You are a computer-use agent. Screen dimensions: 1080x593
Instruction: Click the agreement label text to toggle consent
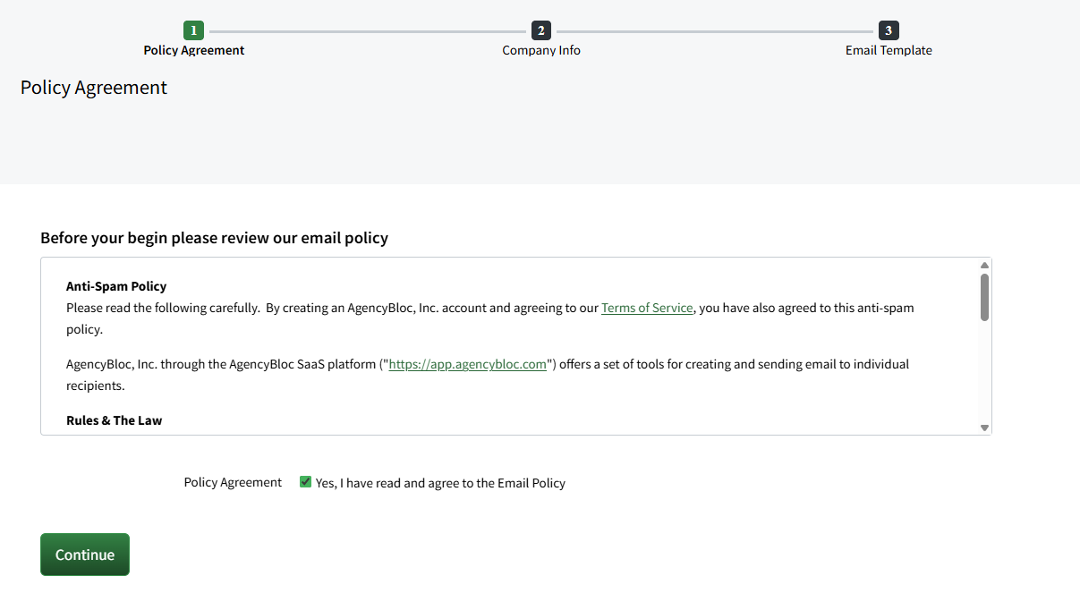pos(441,482)
